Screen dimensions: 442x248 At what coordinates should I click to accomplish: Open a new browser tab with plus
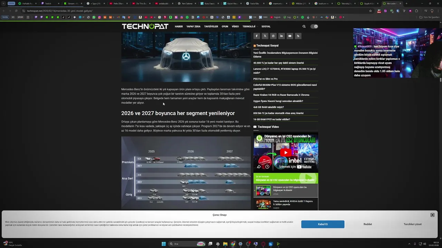[406, 3]
